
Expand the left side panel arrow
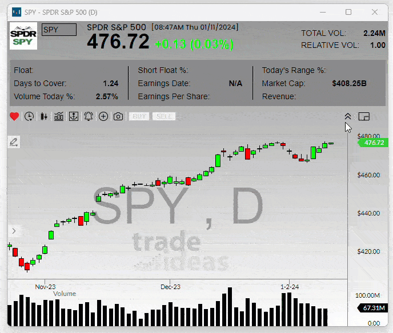pyautogui.click(x=14, y=231)
